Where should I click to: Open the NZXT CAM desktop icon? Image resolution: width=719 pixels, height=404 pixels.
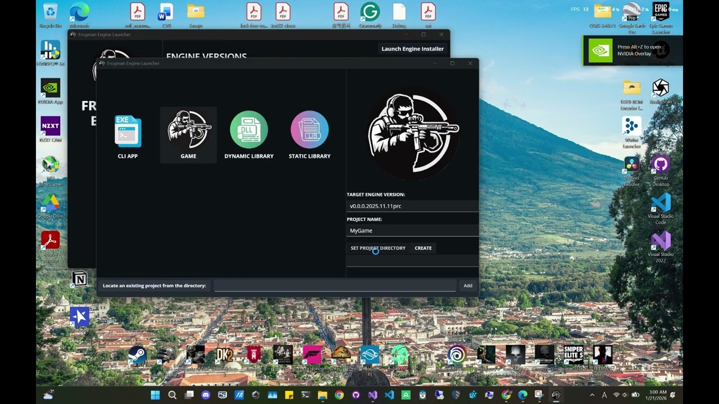tap(50, 129)
